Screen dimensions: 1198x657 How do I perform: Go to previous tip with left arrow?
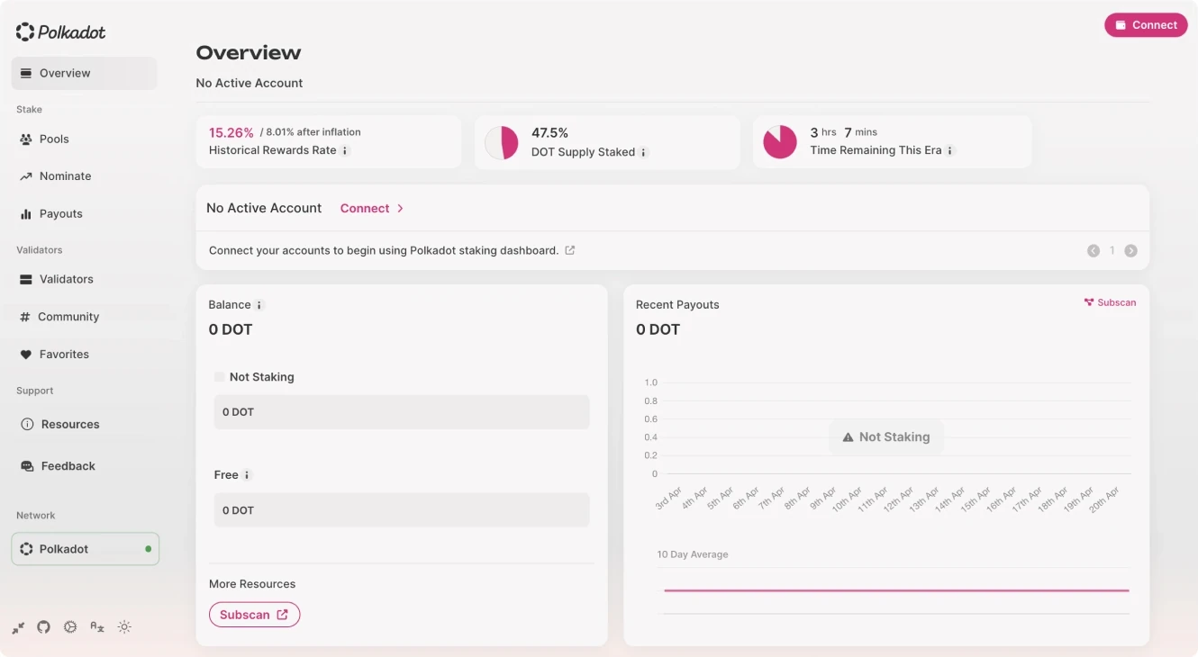1094,251
